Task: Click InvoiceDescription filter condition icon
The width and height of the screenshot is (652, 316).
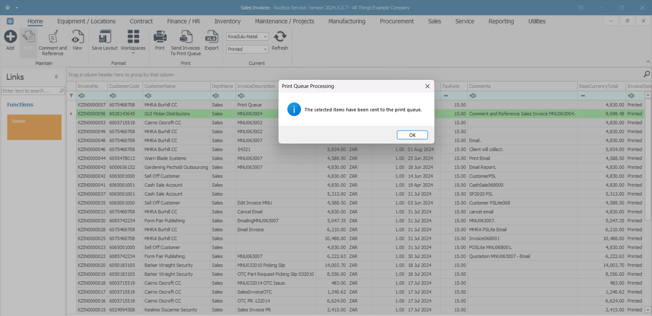Action: [x=241, y=96]
